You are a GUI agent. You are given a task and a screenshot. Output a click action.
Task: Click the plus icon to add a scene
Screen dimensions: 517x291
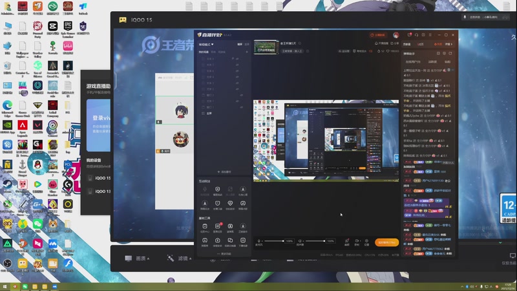click(x=247, y=52)
